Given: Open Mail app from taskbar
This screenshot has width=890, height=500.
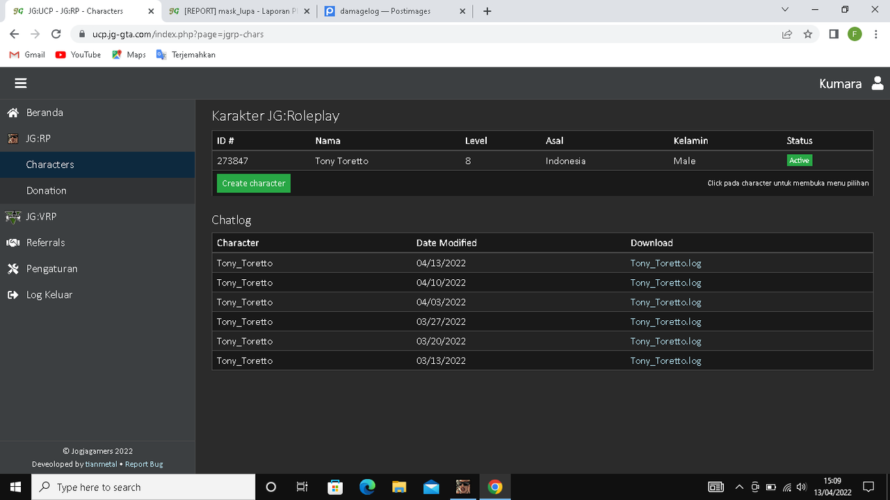Looking at the screenshot, I should tap(431, 487).
